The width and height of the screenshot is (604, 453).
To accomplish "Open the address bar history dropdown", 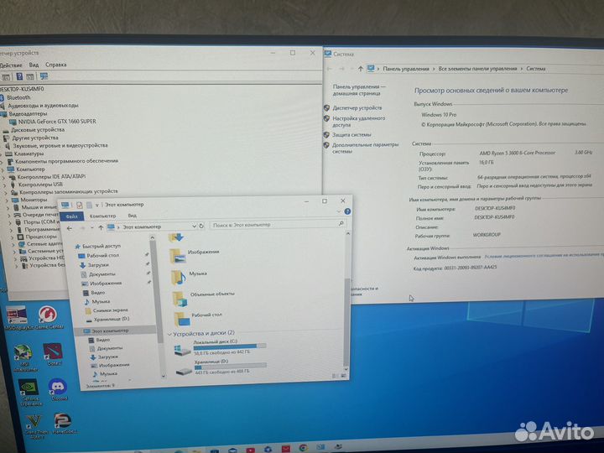I will click(193, 226).
